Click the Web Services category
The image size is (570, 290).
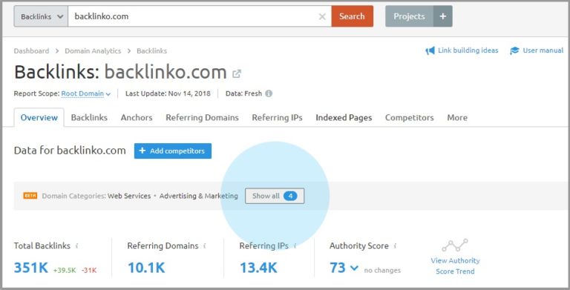(x=129, y=196)
